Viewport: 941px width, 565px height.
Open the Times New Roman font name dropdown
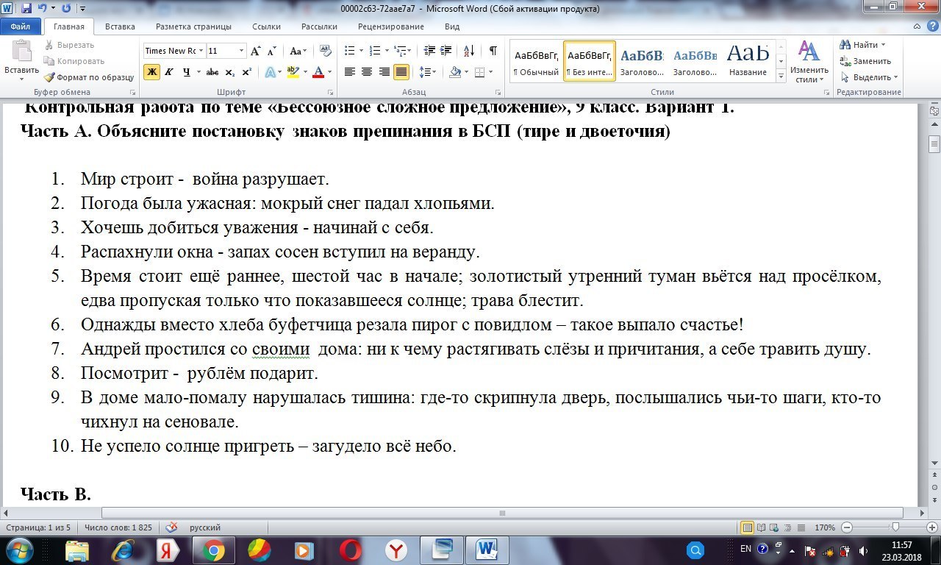(201, 51)
